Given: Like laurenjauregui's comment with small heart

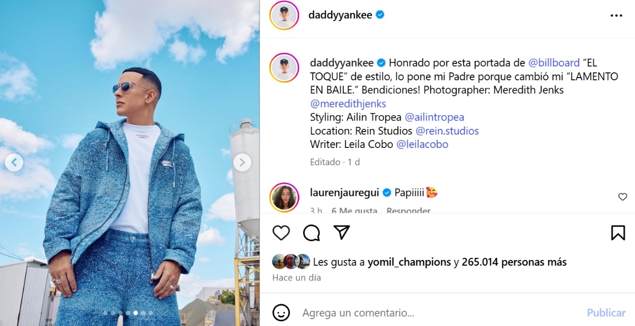Looking at the screenshot, I should point(623,197).
